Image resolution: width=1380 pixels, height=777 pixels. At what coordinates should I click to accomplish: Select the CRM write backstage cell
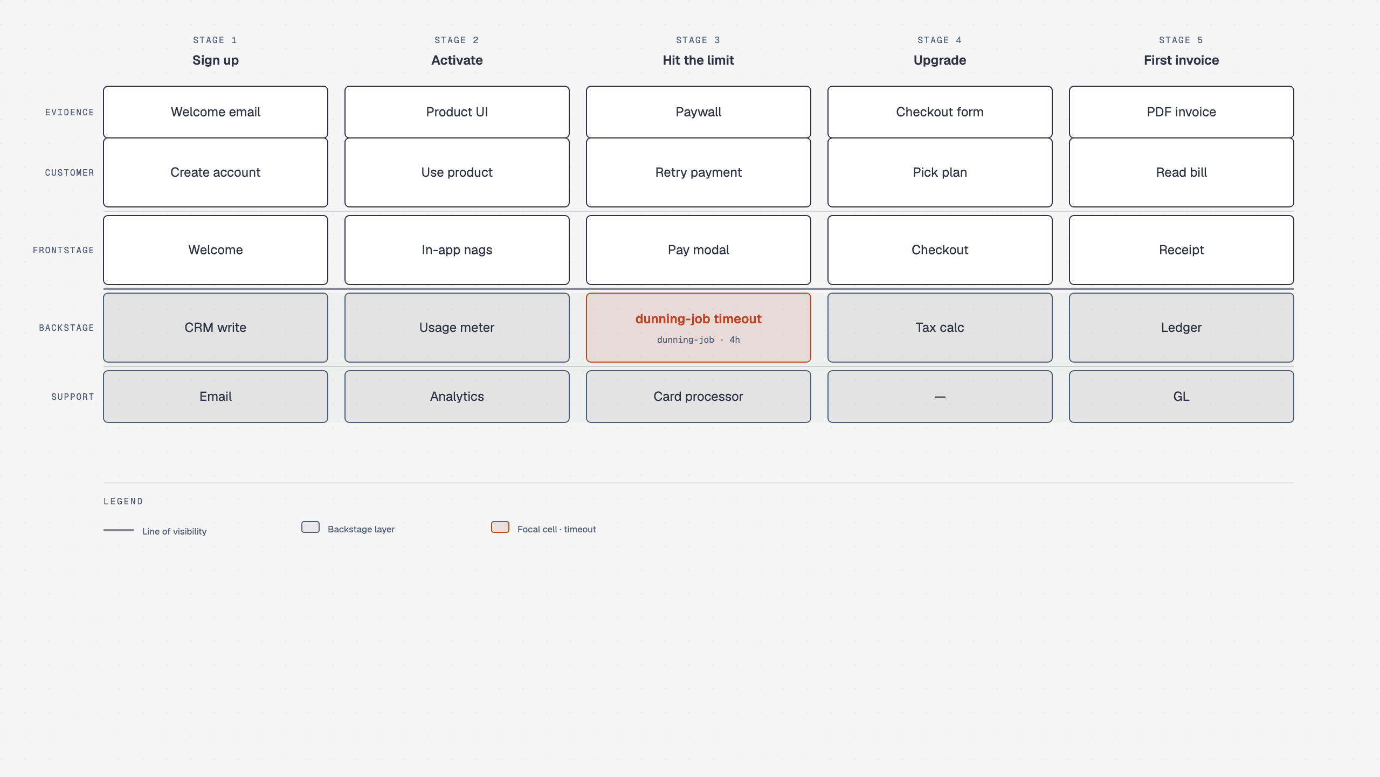click(216, 328)
